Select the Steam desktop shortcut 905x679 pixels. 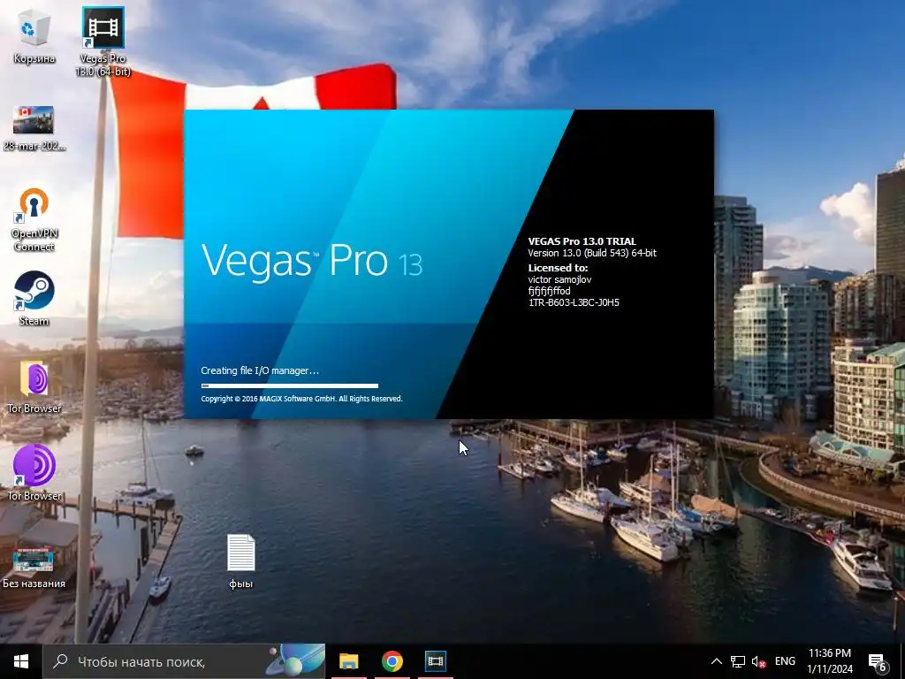tap(34, 299)
